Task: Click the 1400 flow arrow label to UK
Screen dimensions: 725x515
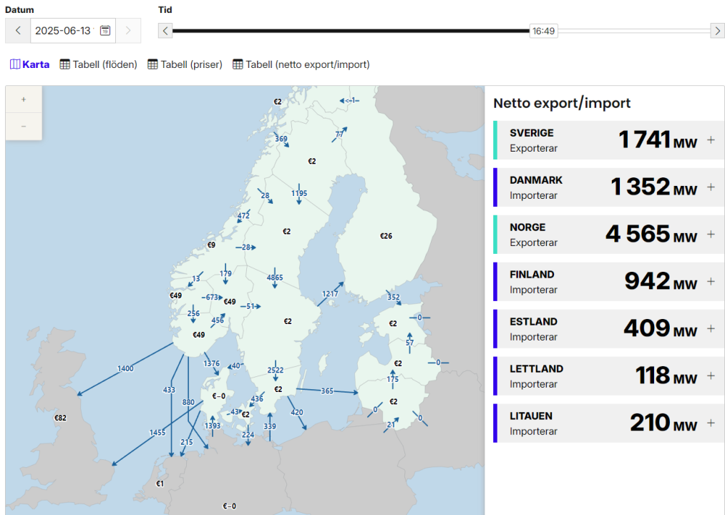Action: point(125,369)
